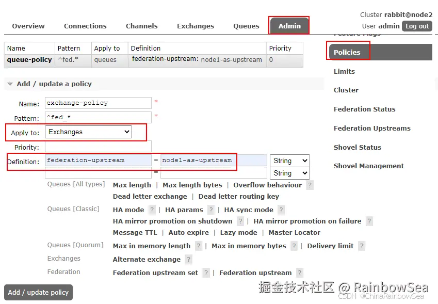
Task: Open Policies in the admin sidebar
Action: [380, 52]
